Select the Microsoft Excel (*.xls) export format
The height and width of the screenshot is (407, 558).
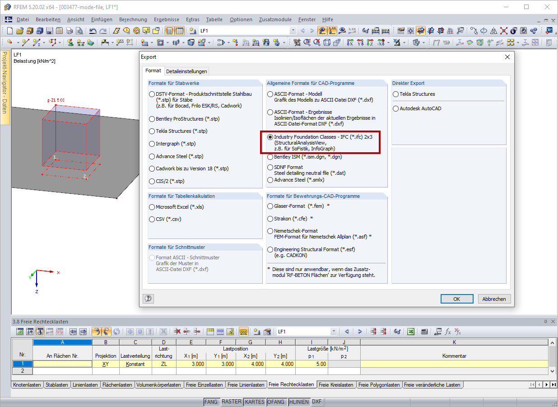pyautogui.click(x=152, y=207)
